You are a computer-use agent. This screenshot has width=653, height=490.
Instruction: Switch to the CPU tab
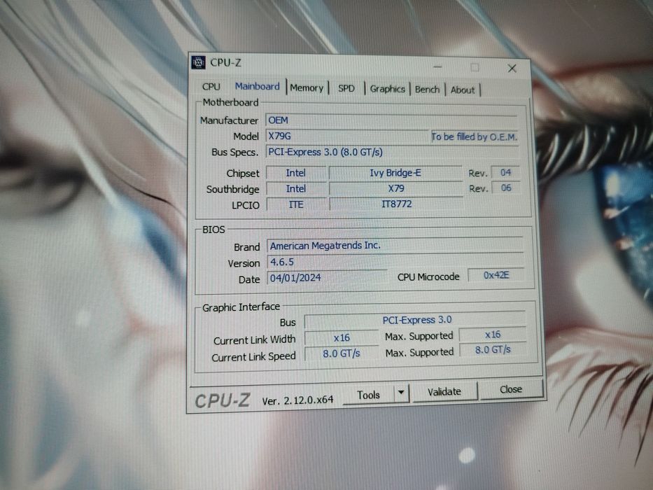(x=211, y=87)
